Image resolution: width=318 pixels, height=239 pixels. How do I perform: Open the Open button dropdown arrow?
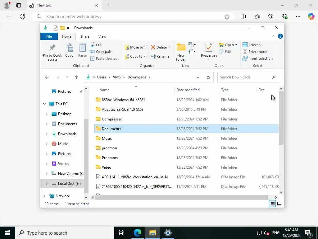pyautogui.click(x=236, y=45)
